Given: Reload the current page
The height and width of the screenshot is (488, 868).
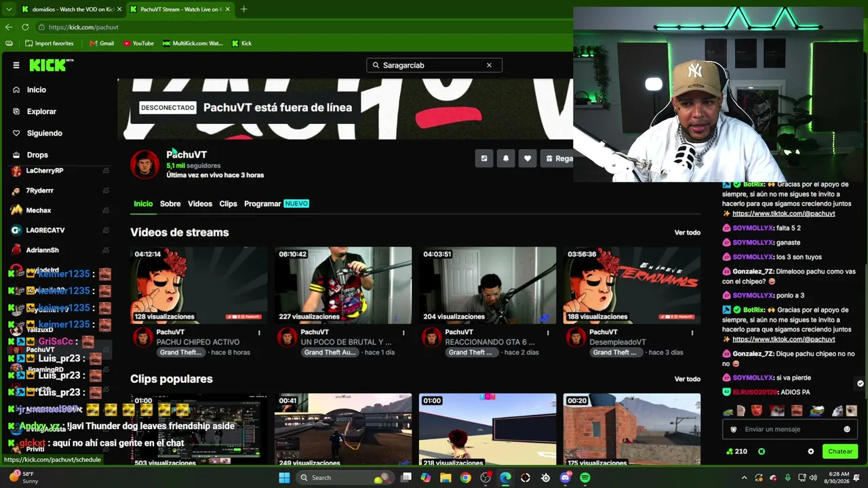Looking at the screenshot, I should point(25,27).
